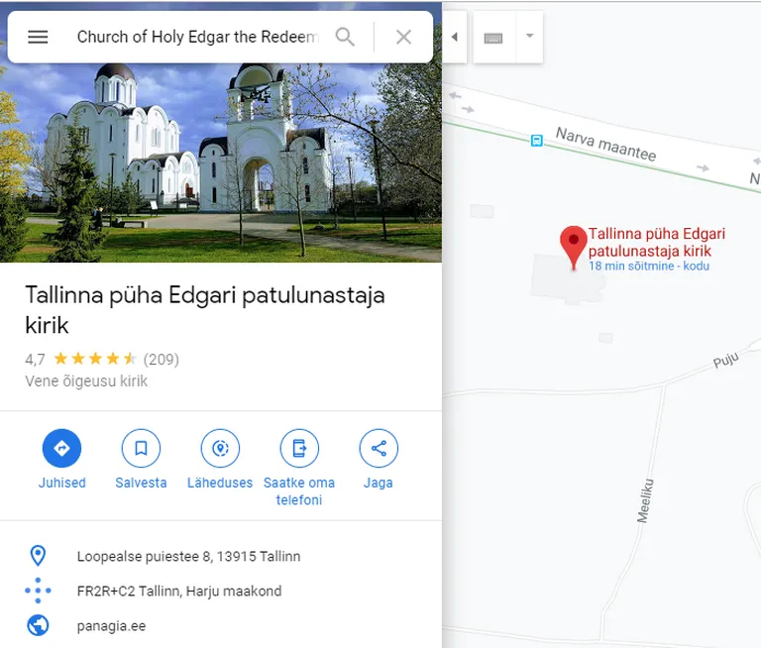Screen dimensions: 761x648
Task: Click the Meeliku street label
Action: [645, 501]
